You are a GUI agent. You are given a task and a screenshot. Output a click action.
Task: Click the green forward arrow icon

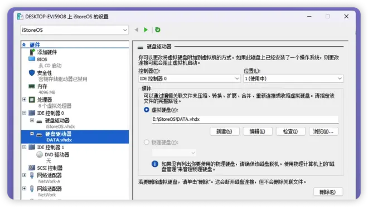pos(146,29)
